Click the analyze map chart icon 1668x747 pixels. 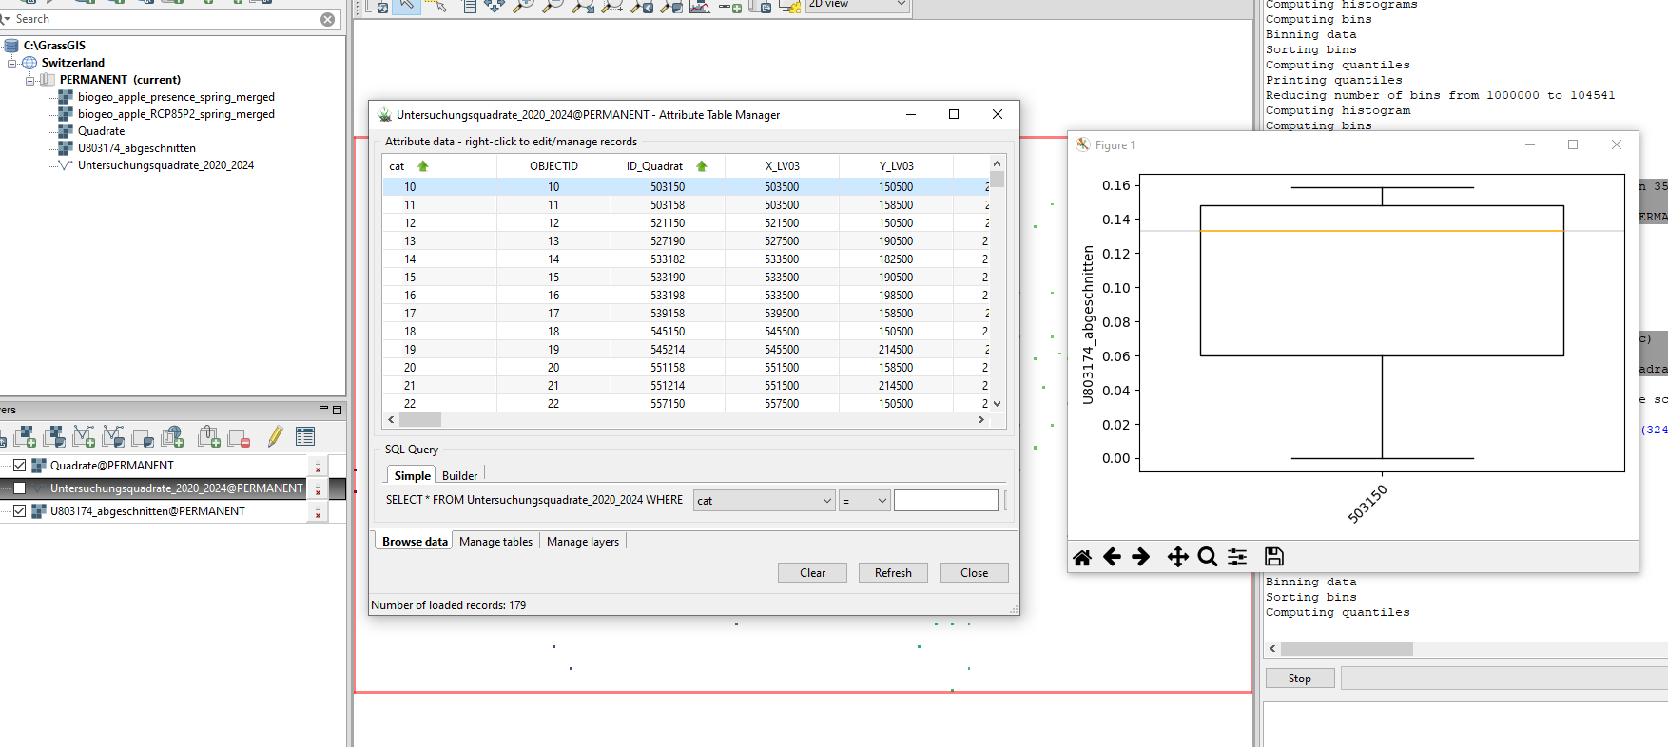[700, 5]
